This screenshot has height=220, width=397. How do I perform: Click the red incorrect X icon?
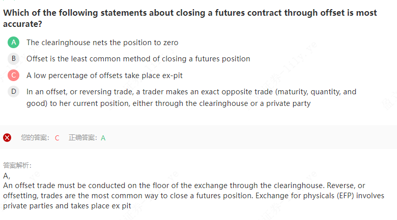7,137
